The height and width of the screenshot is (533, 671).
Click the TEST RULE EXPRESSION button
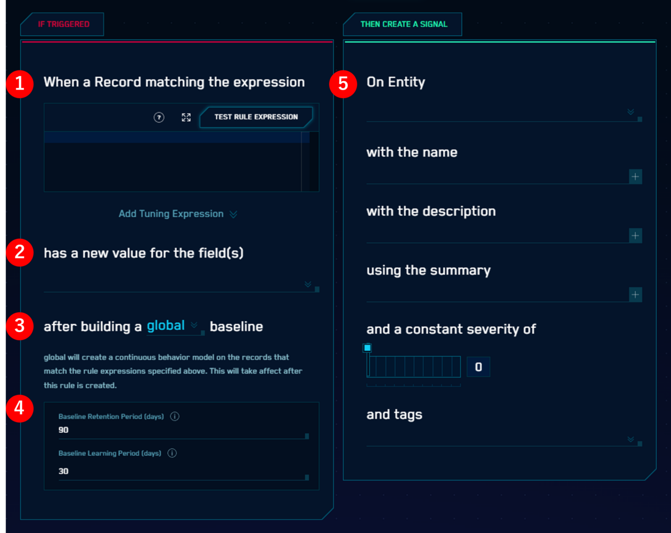pos(256,117)
